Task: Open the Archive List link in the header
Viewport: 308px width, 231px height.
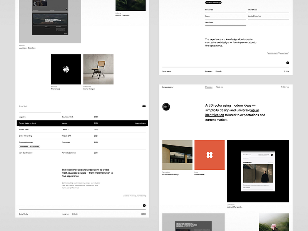Action: point(285,87)
